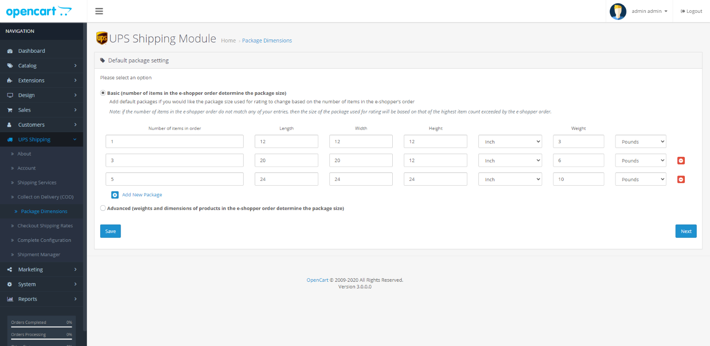The width and height of the screenshot is (710, 346).
Task: Click the Orders Completed progress bar
Action: point(42,327)
